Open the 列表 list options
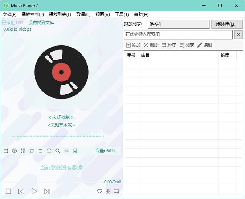 [187, 45]
